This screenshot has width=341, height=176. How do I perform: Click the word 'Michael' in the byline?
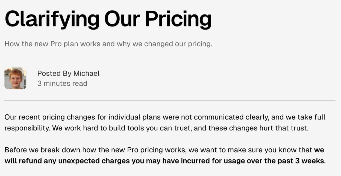tap(86, 73)
